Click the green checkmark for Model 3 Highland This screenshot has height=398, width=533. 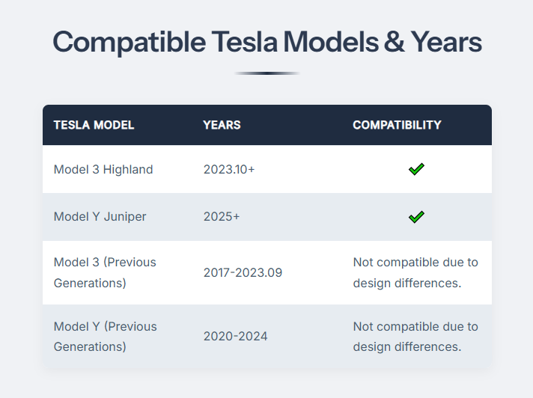pyautogui.click(x=417, y=170)
